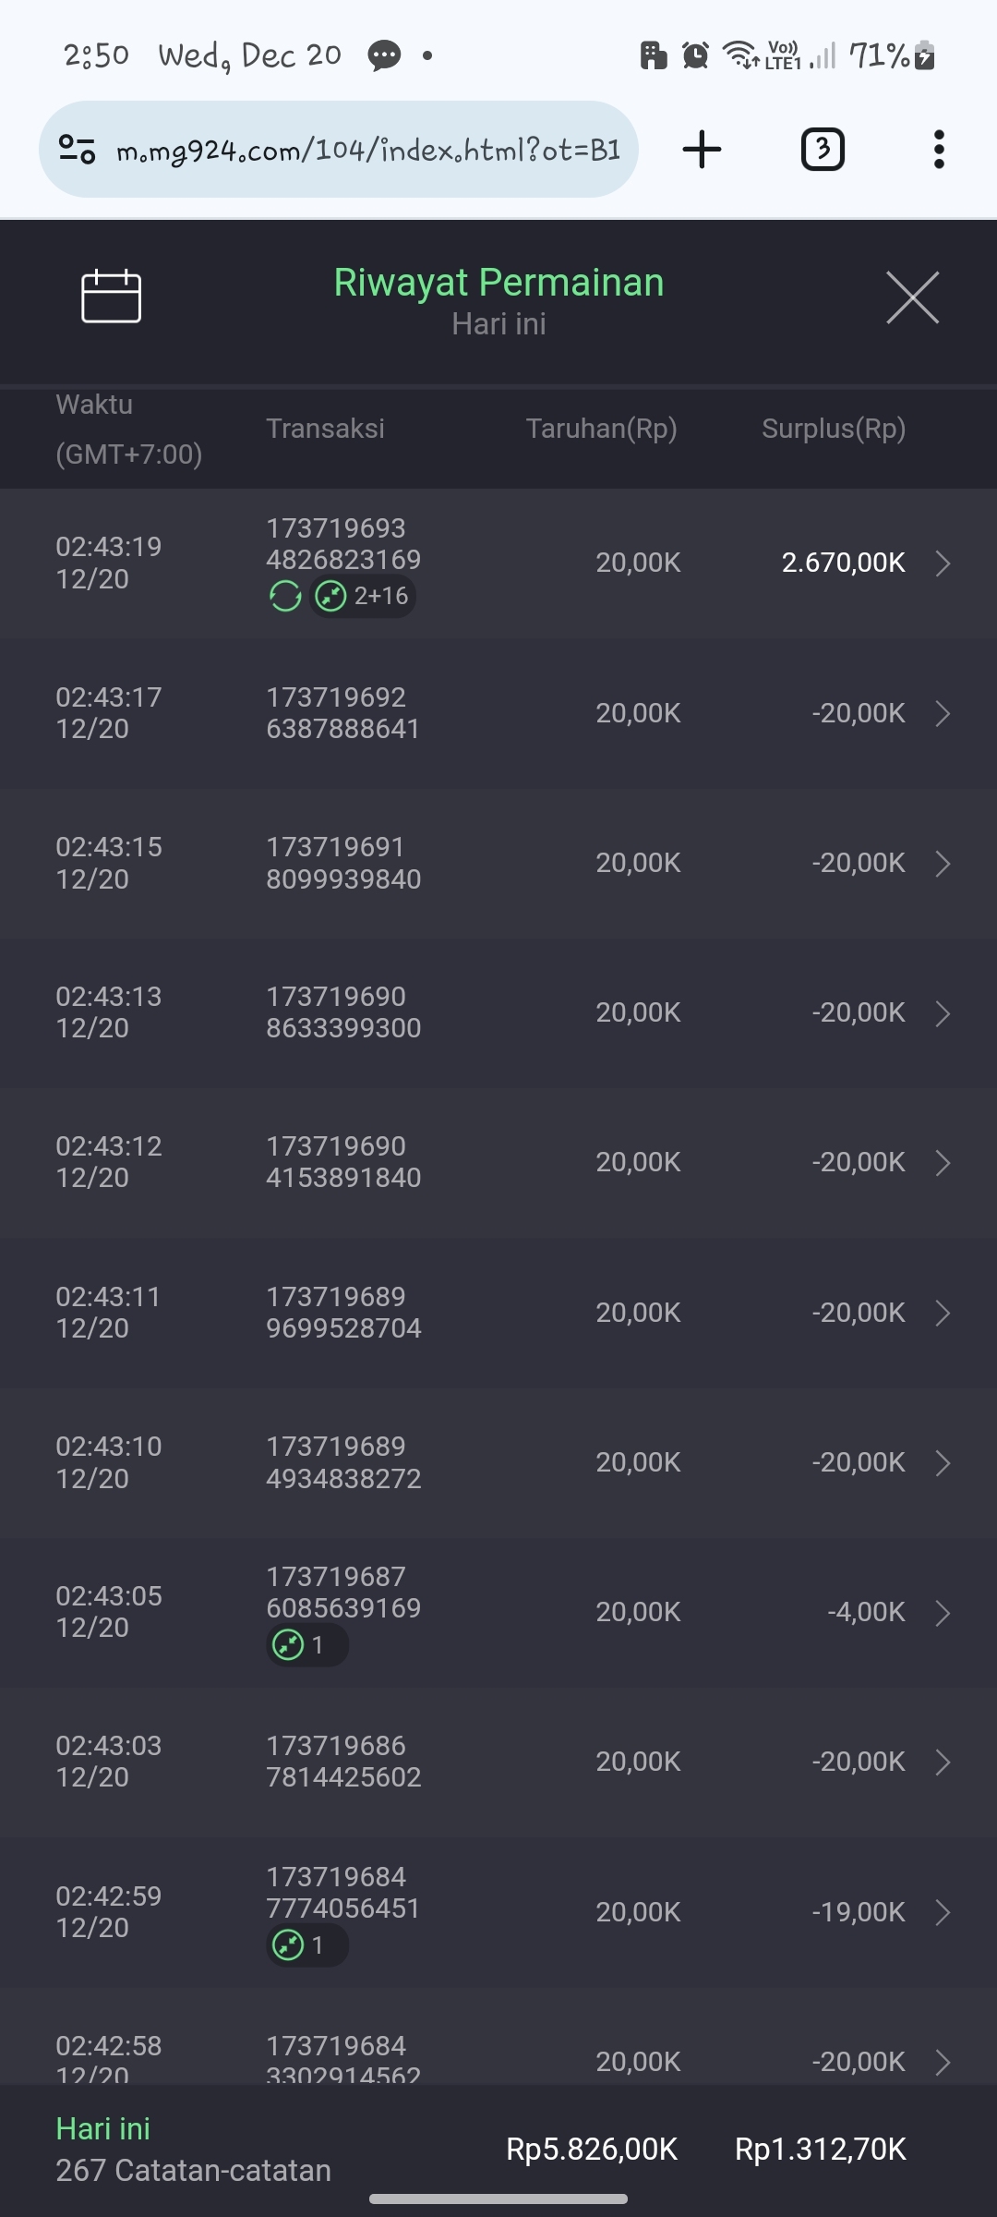Expand details for the -19,00K surplus row
This screenshot has height=2217, width=997.
point(943,1912)
